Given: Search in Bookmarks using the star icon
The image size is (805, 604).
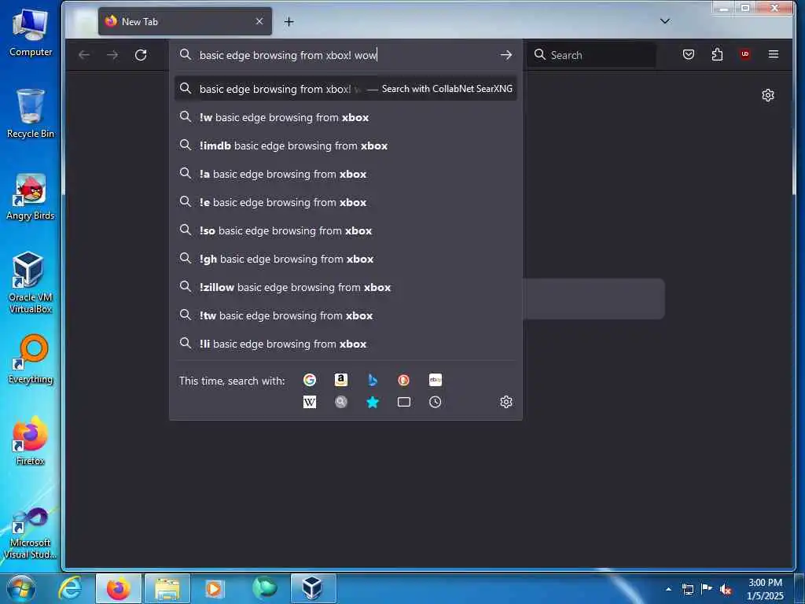Looking at the screenshot, I should pyautogui.click(x=373, y=402).
